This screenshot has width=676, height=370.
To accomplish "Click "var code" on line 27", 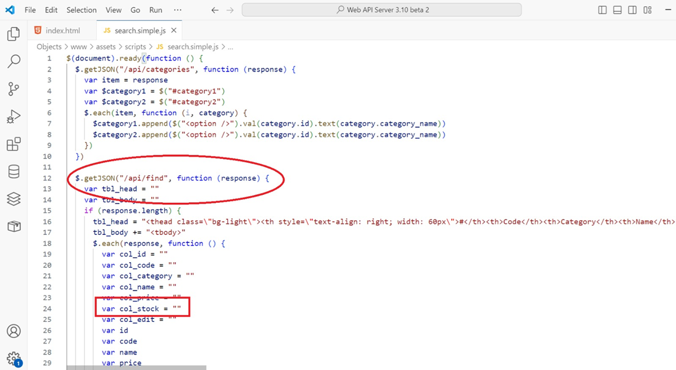I will click(x=119, y=341).
